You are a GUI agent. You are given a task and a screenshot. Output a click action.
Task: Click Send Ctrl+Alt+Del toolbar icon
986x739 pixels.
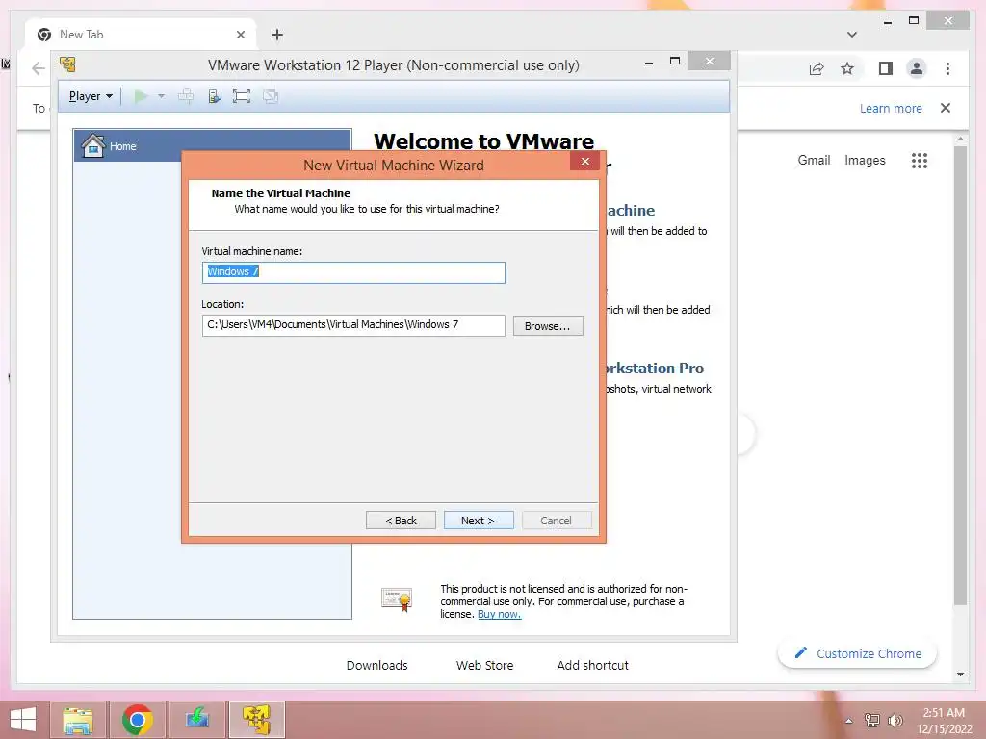(186, 96)
